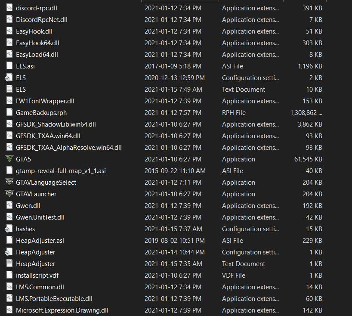This screenshot has height=316, width=352.
Task: Click the Gwen.UnitTest.dll file icon
Action: 9,217
